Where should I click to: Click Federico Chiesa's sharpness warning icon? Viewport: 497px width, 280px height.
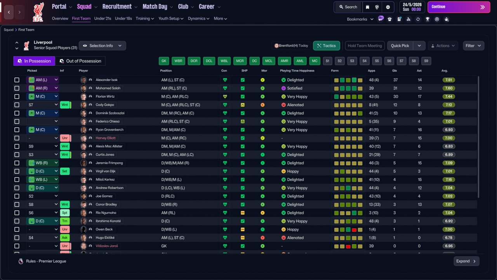[243, 121]
